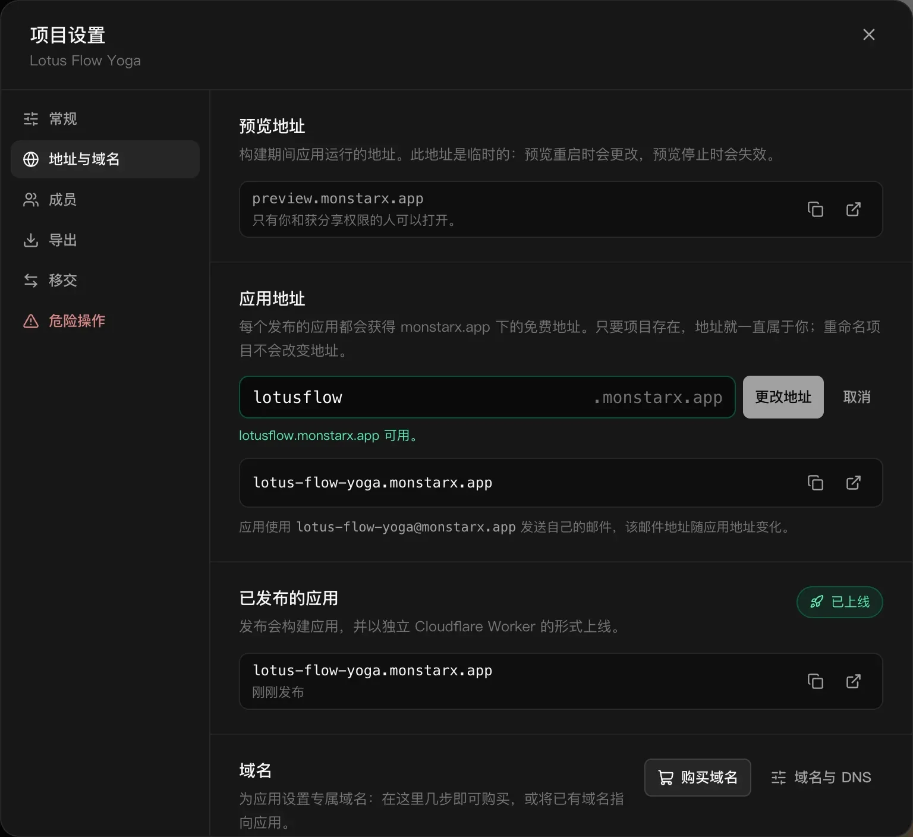Copy the app address under 应用地址

pyautogui.click(x=816, y=483)
